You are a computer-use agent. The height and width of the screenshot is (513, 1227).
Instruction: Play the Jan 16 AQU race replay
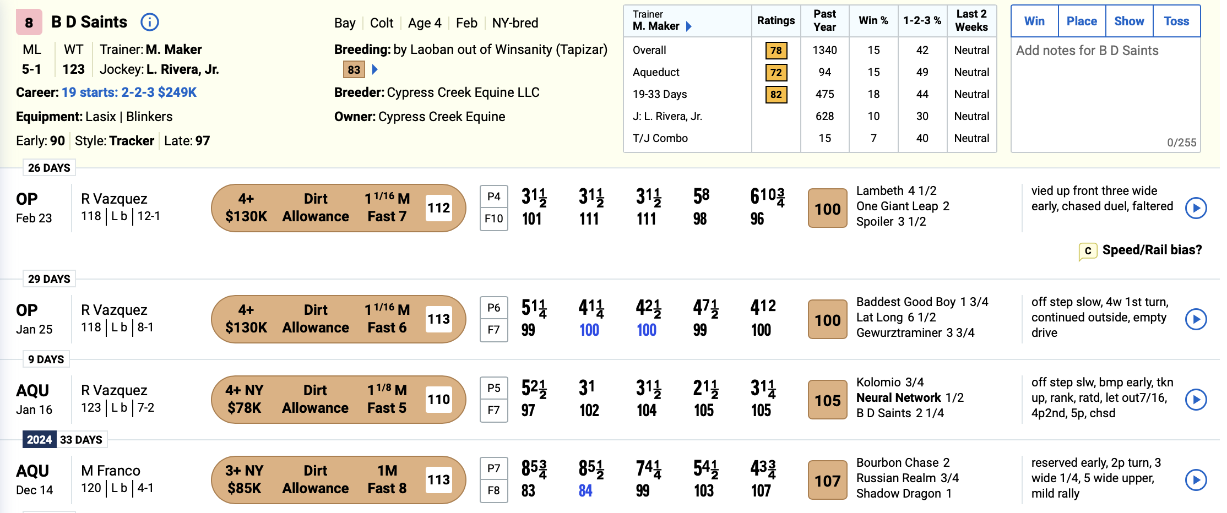(x=1196, y=400)
